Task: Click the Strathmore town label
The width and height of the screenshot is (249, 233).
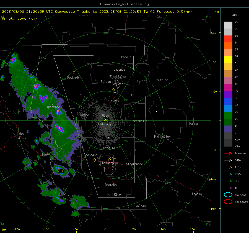Action: [134, 164]
